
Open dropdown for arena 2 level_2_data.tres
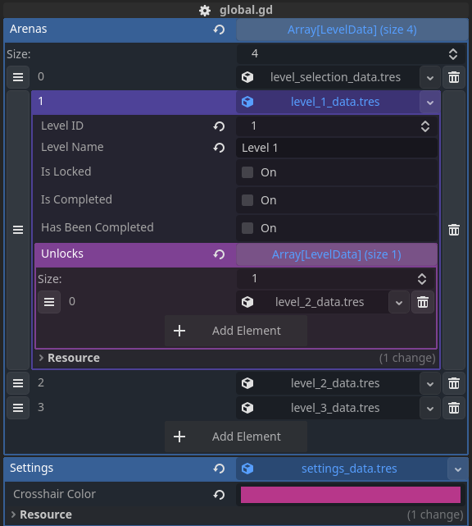(x=430, y=383)
